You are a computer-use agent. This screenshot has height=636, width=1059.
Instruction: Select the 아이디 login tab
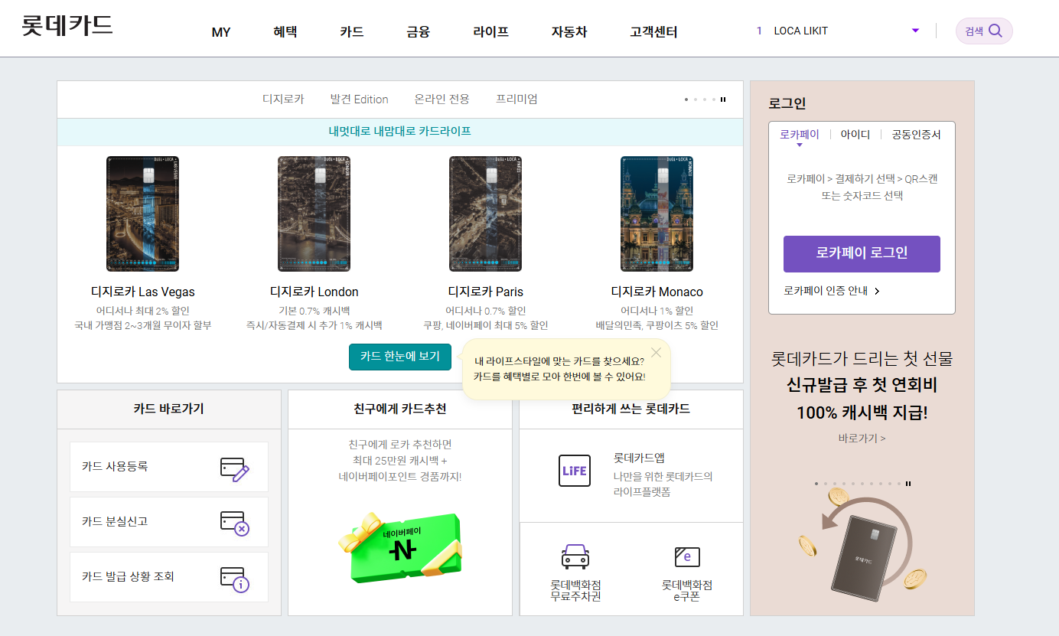(x=855, y=134)
